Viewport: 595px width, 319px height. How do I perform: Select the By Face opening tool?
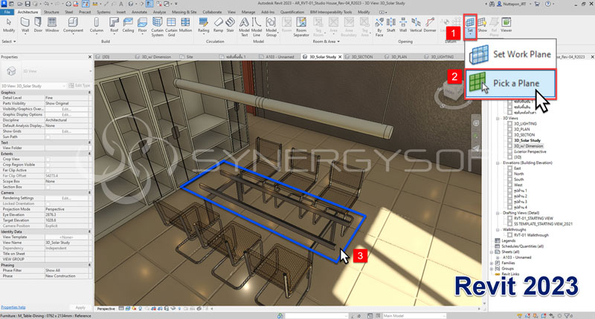pyautogui.click(x=379, y=27)
